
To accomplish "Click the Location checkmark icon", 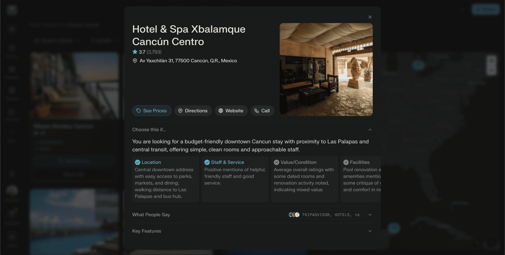I will click(138, 162).
